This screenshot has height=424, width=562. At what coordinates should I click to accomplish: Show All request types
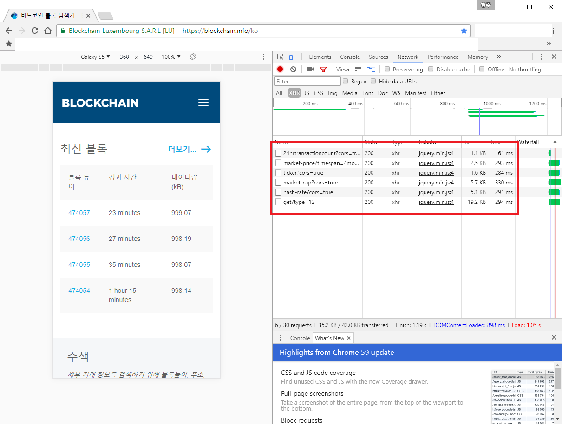pos(279,93)
